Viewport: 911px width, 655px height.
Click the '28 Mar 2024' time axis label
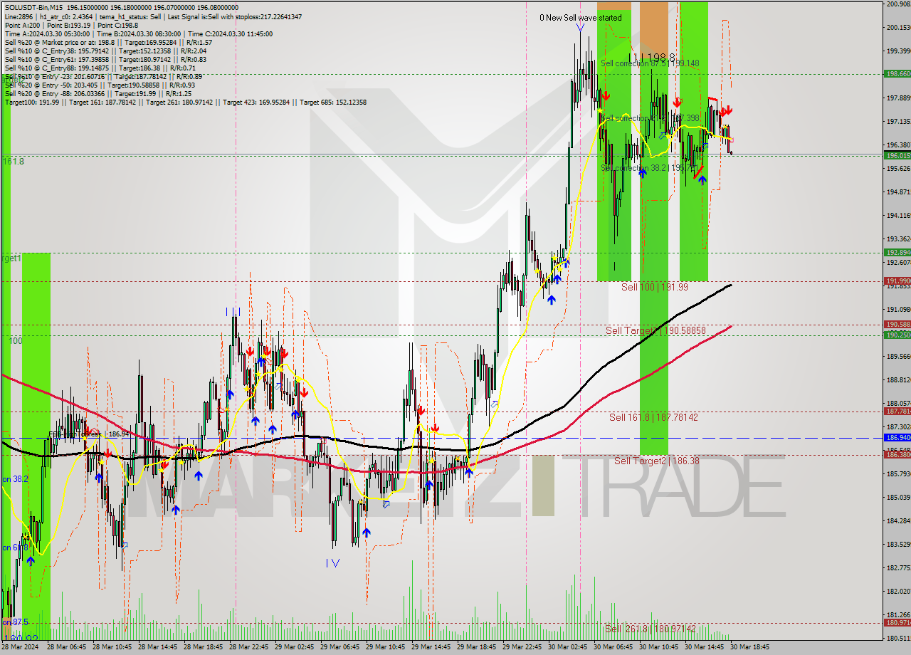tap(21, 647)
